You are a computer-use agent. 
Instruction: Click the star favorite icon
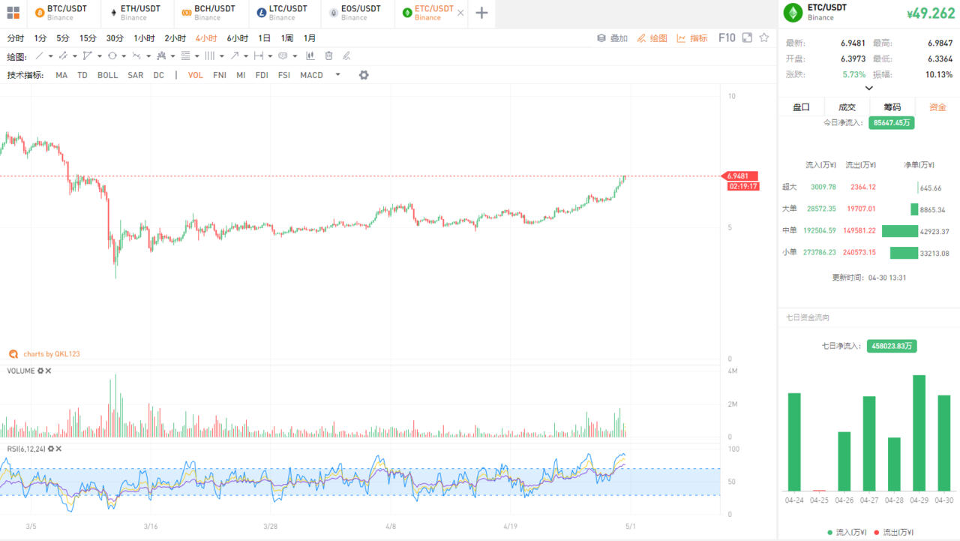(x=764, y=38)
